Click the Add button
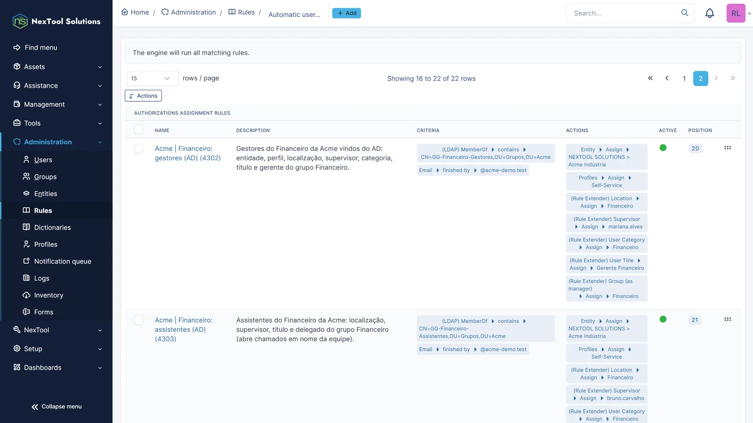This screenshot has height=423, width=753. [x=346, y=13]
